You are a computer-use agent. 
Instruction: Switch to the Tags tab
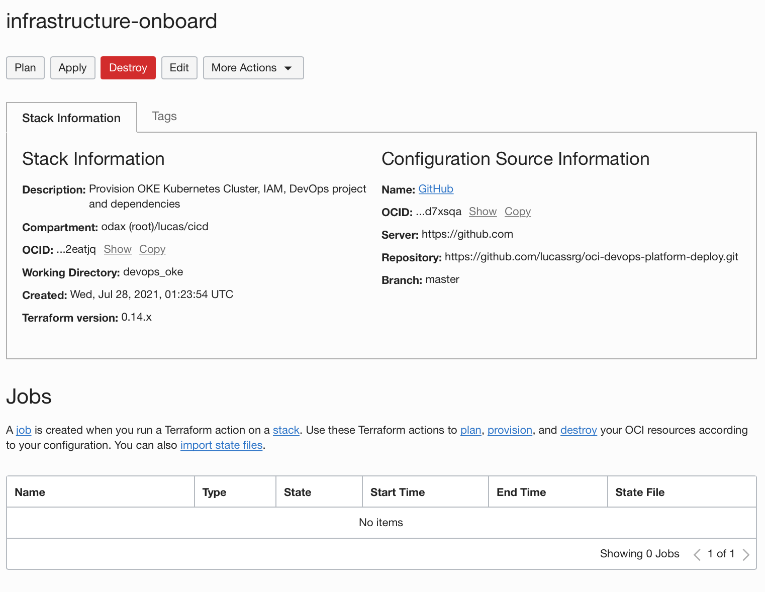[164, 117]
